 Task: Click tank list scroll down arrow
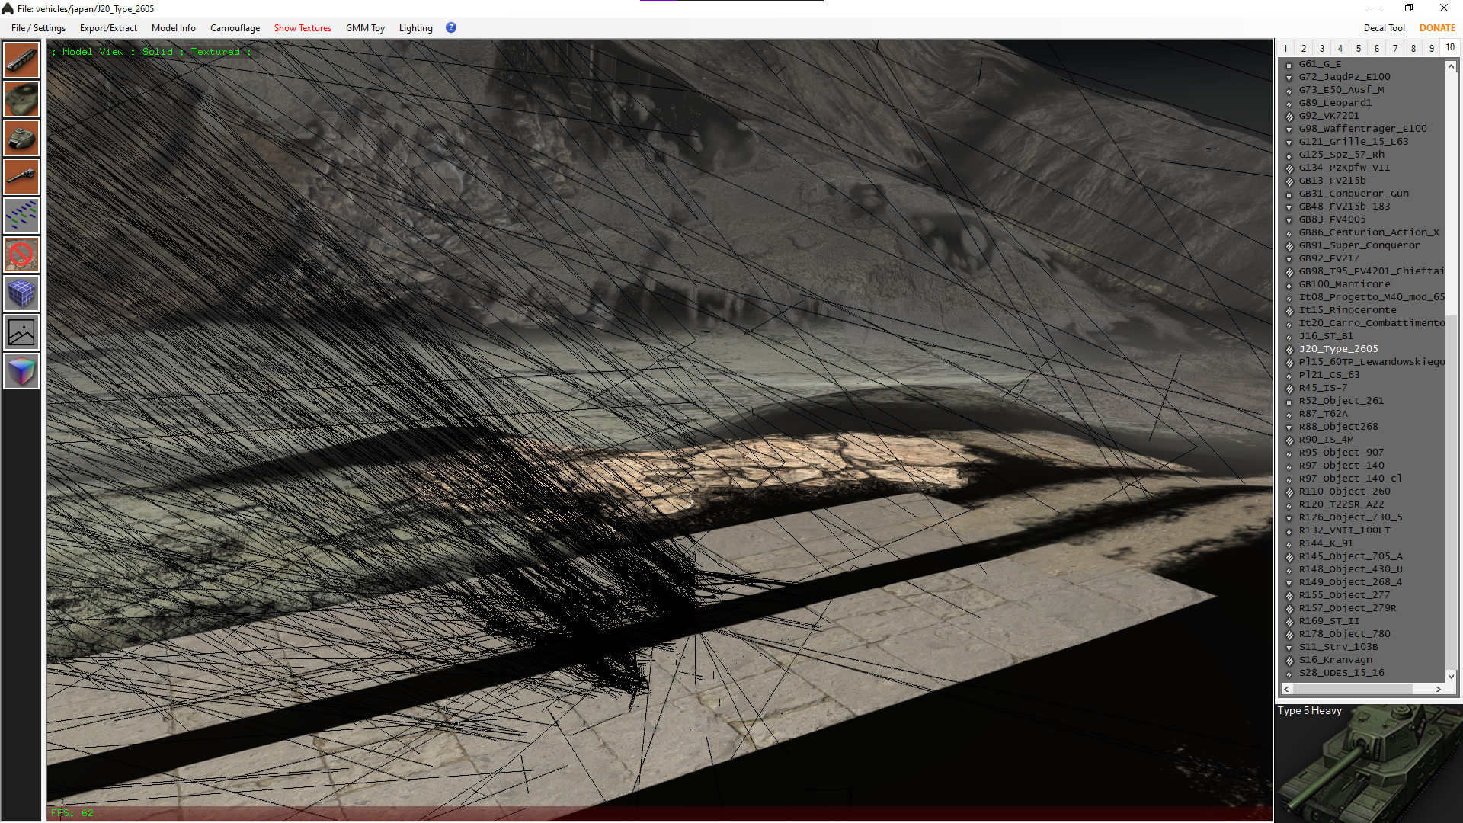point(1451,676)
